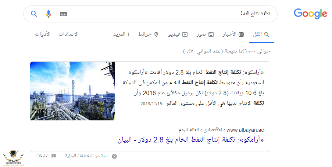Click the play icon beside فيديو

point(185,35)
